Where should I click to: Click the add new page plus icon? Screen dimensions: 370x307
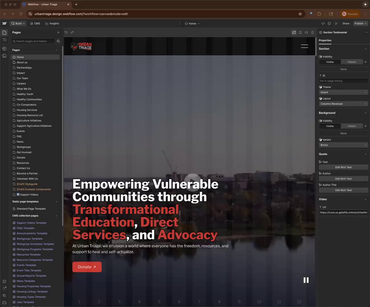(x=58, y=32)
